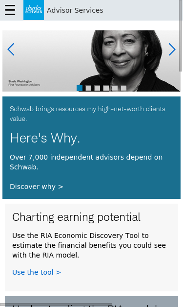Click the Charting earning potential heading
This screenshot has width=183, height=307.
[76, 217]
